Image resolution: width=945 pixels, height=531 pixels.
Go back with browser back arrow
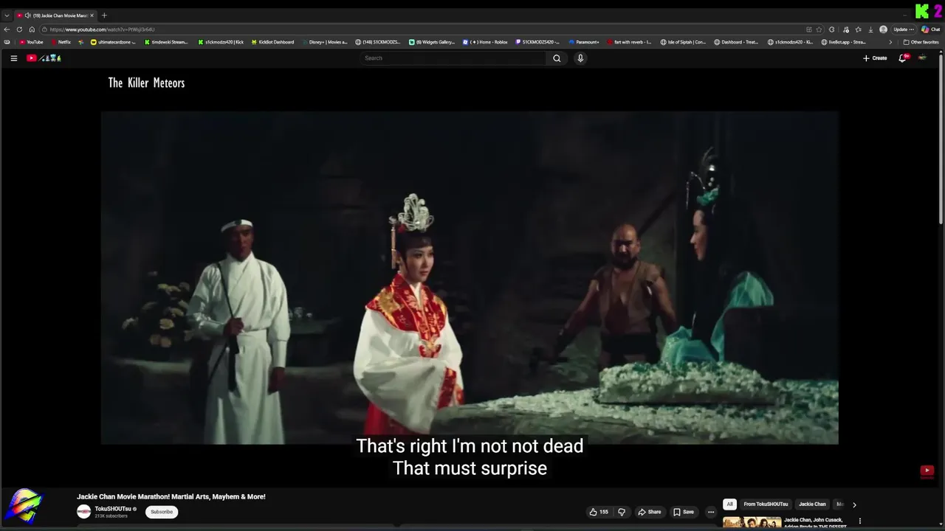point(7,29)
